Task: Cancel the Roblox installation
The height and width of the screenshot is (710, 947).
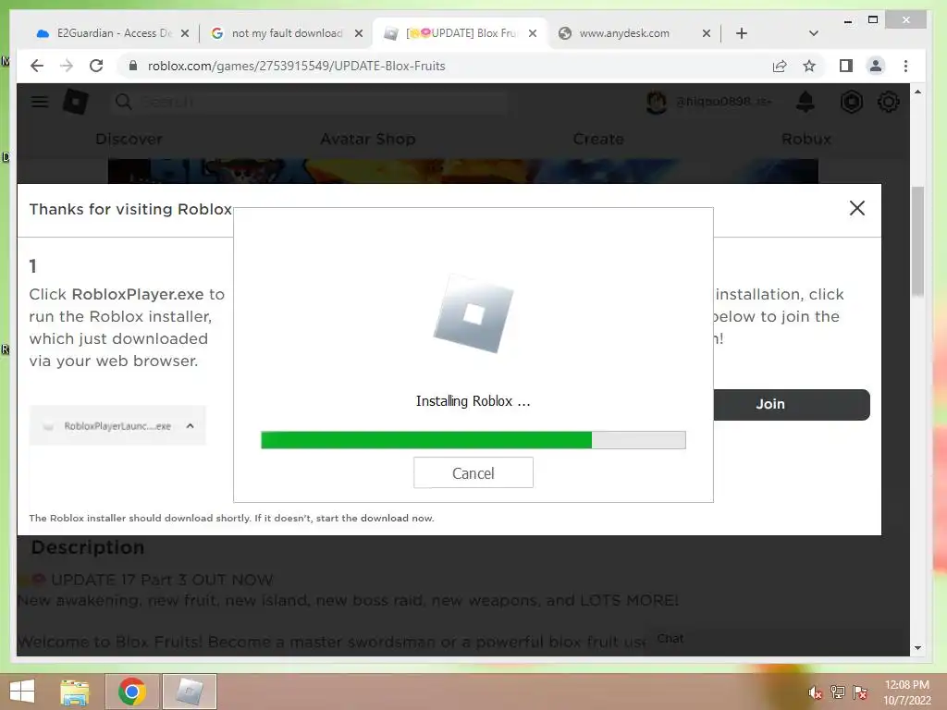Action: point(473,472)
